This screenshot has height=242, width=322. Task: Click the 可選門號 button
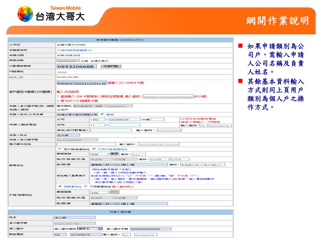click(x=111, y=66)
